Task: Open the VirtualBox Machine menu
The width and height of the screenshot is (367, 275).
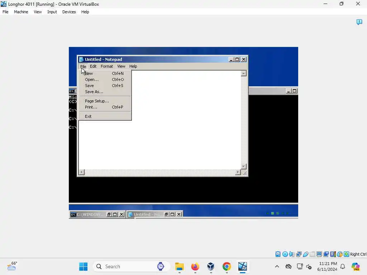Action: coord(21,12)
